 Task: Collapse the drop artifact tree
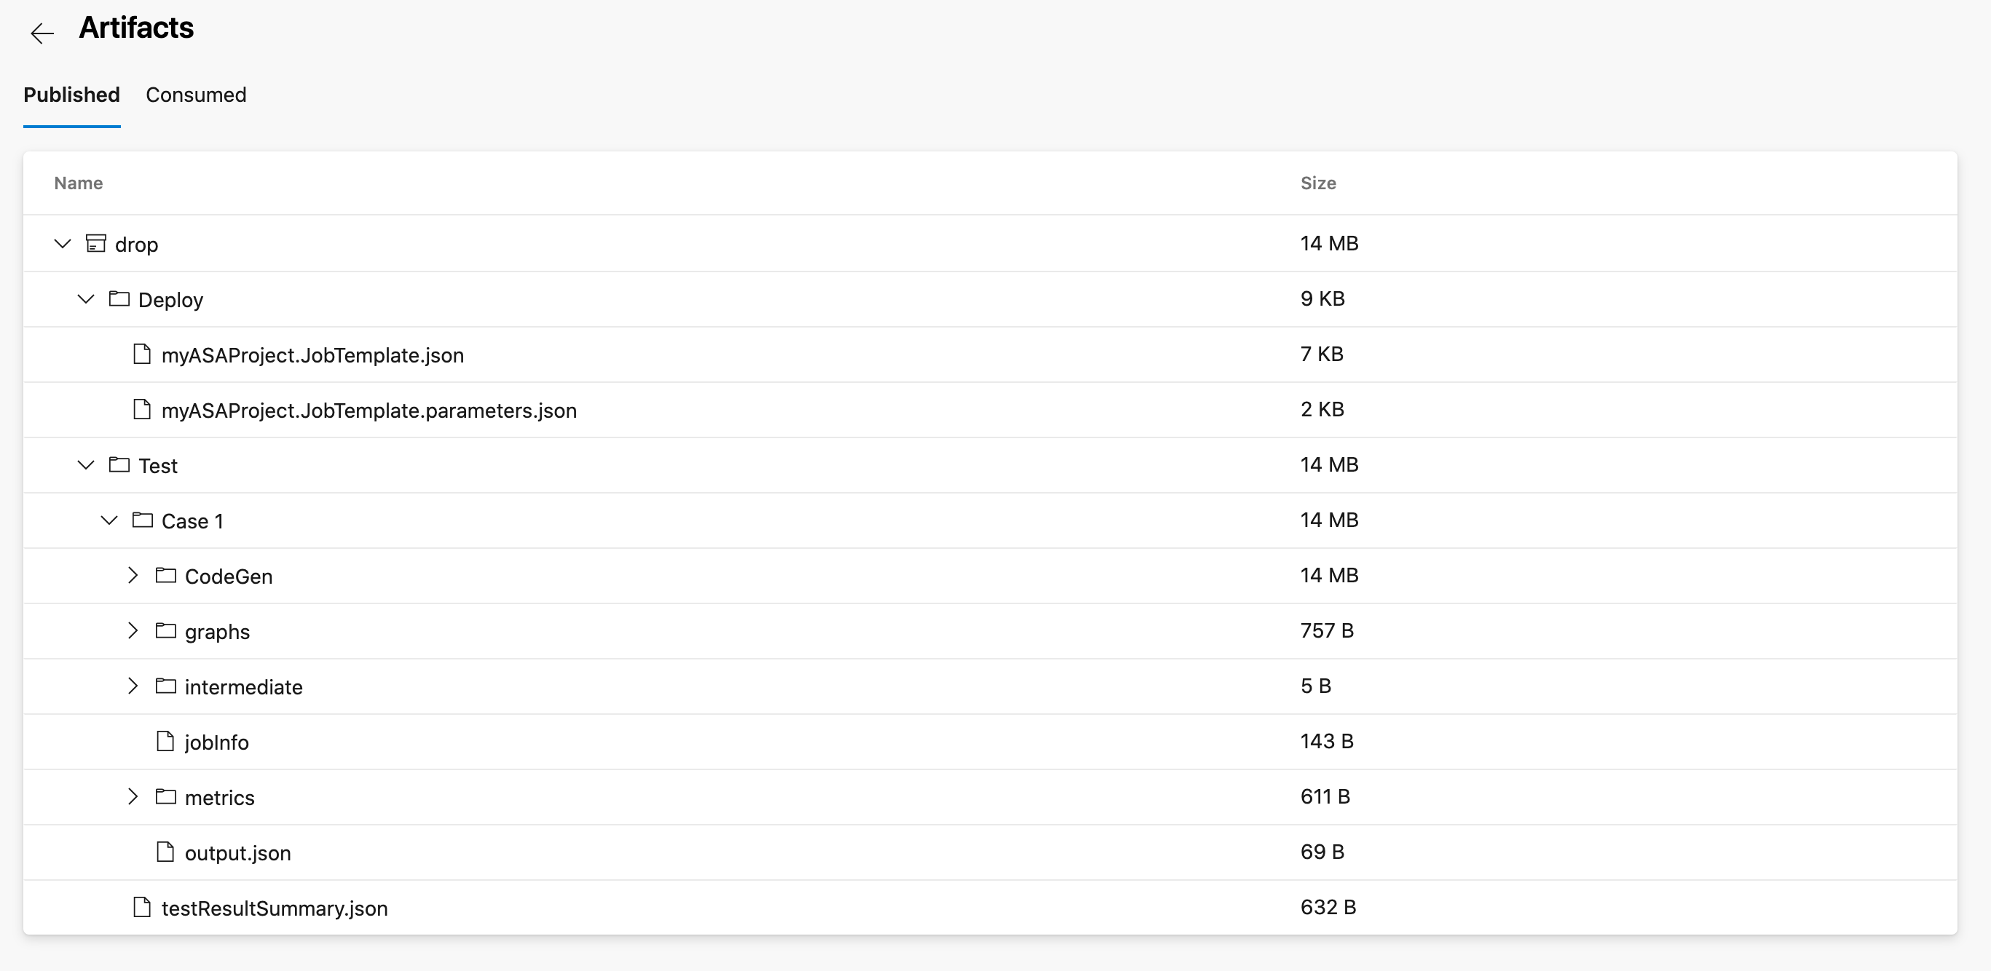click(62, 244)
